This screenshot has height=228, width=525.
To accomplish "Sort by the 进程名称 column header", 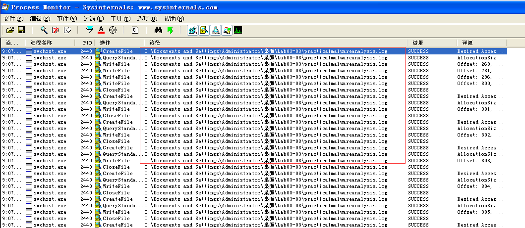I will point(50,43).
